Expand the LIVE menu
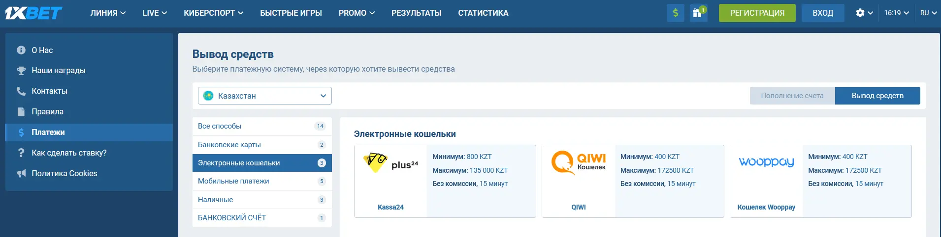The image size is (941, 237). pyautogui.click(x=155, y=13)
